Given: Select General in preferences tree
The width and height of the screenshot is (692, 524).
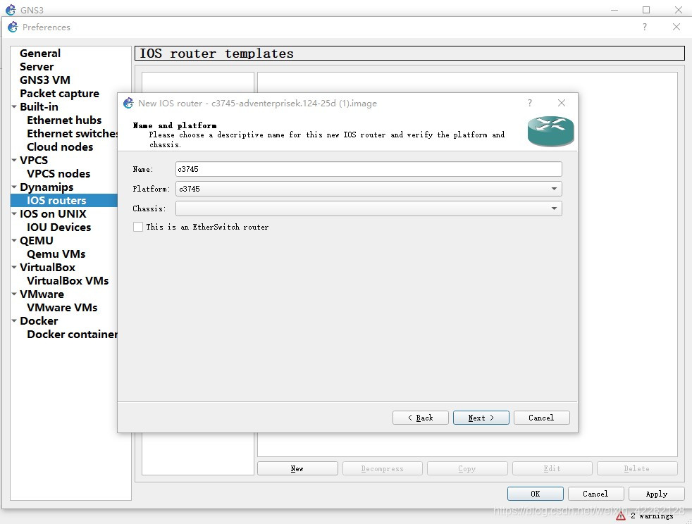Looking at the screenshot, I should pos(40,54).
